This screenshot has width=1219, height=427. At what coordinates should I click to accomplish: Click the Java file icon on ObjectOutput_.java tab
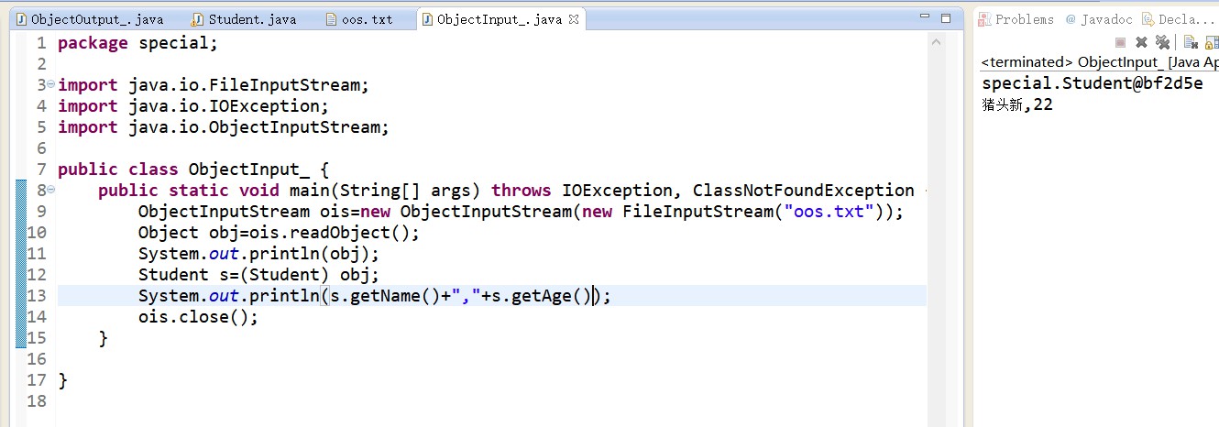[x=22, y=19]
